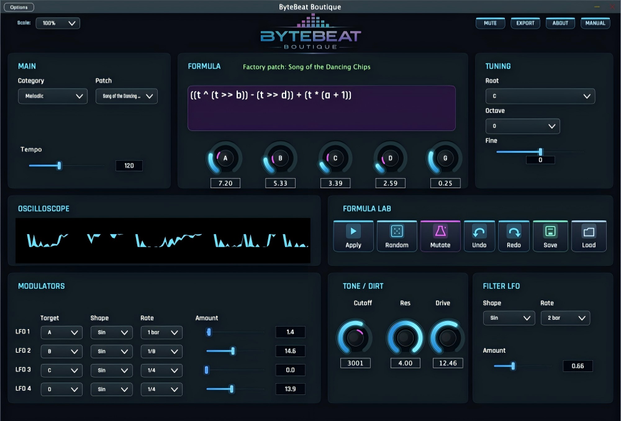Click the ByteBeat Boutique logo

(x=310, y=32)
